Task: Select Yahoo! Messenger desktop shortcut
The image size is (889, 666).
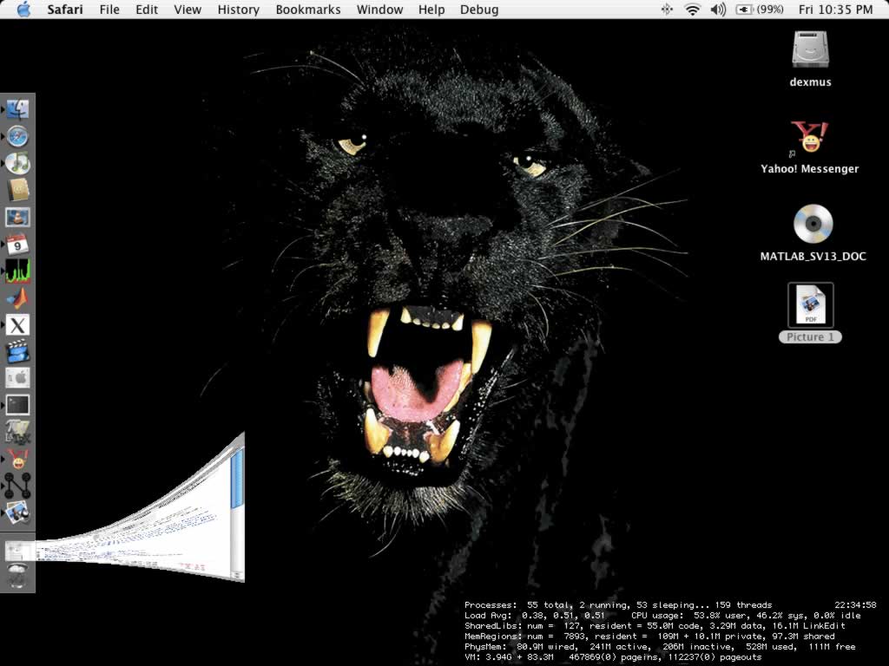Action: pyautogui.click(x=810, y=137)
